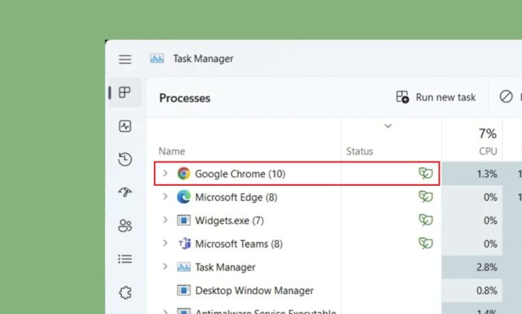Screen dimensions: 522x314
Task: Open the Services sidebar icon
Action: pyautogui.click(x=125, y=292)
